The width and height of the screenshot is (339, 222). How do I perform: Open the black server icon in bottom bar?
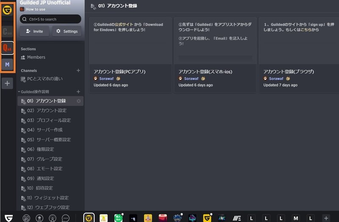pyautogui.click(x=133, y=218)
